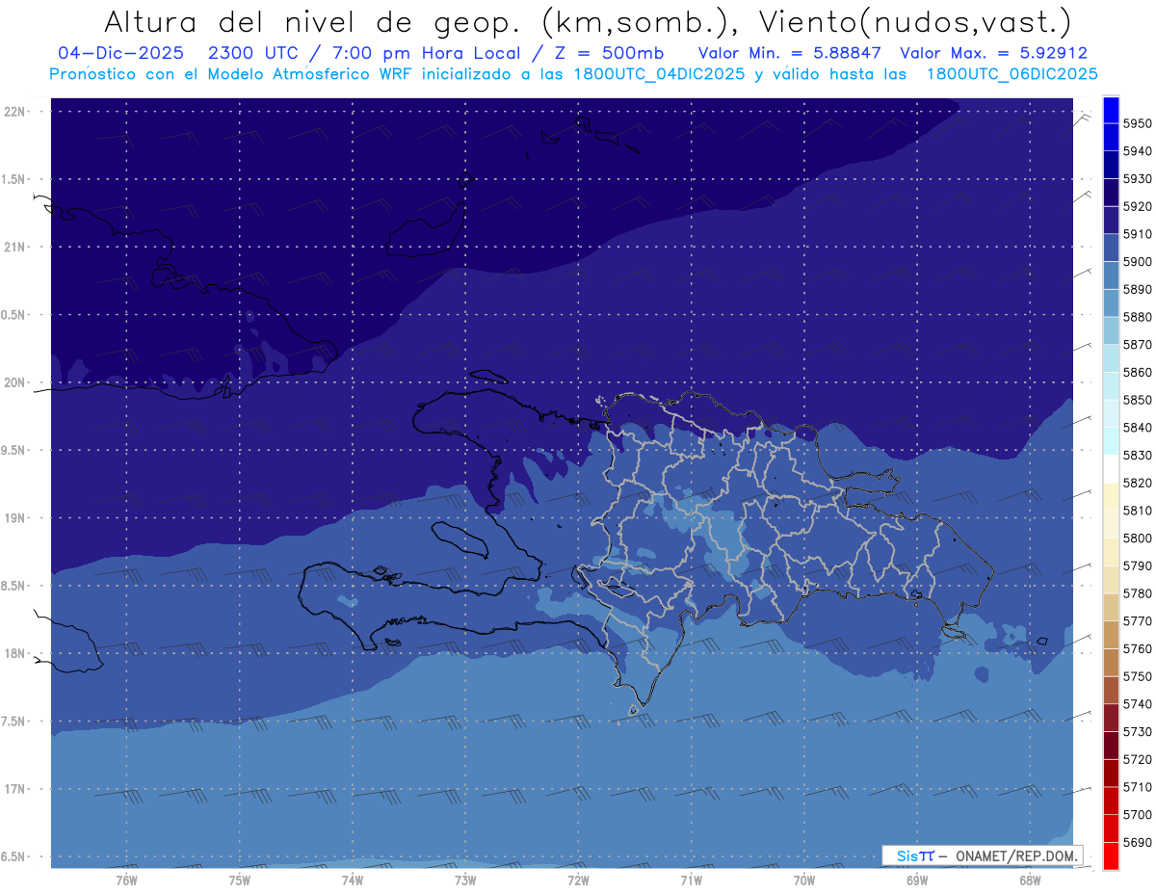The width and height of the screenshot is (1156, 893).
Task: Click the 5910 colorbar label
Action: click(x=1138, y=234)
